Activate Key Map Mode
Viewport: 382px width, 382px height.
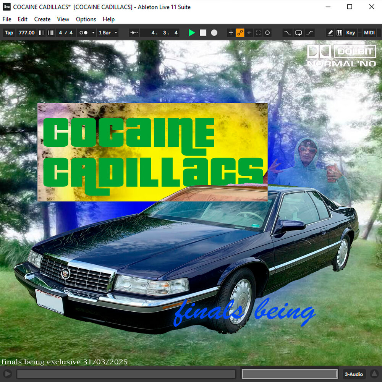(x=350, y=33)
